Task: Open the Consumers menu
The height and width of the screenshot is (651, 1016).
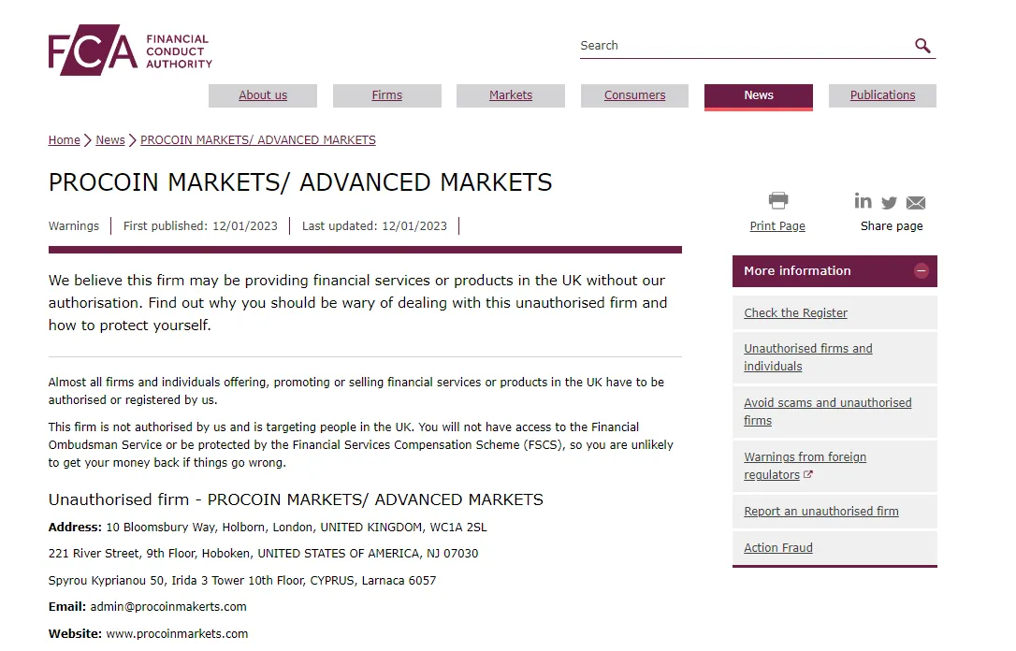Action: tap(634, 95)
